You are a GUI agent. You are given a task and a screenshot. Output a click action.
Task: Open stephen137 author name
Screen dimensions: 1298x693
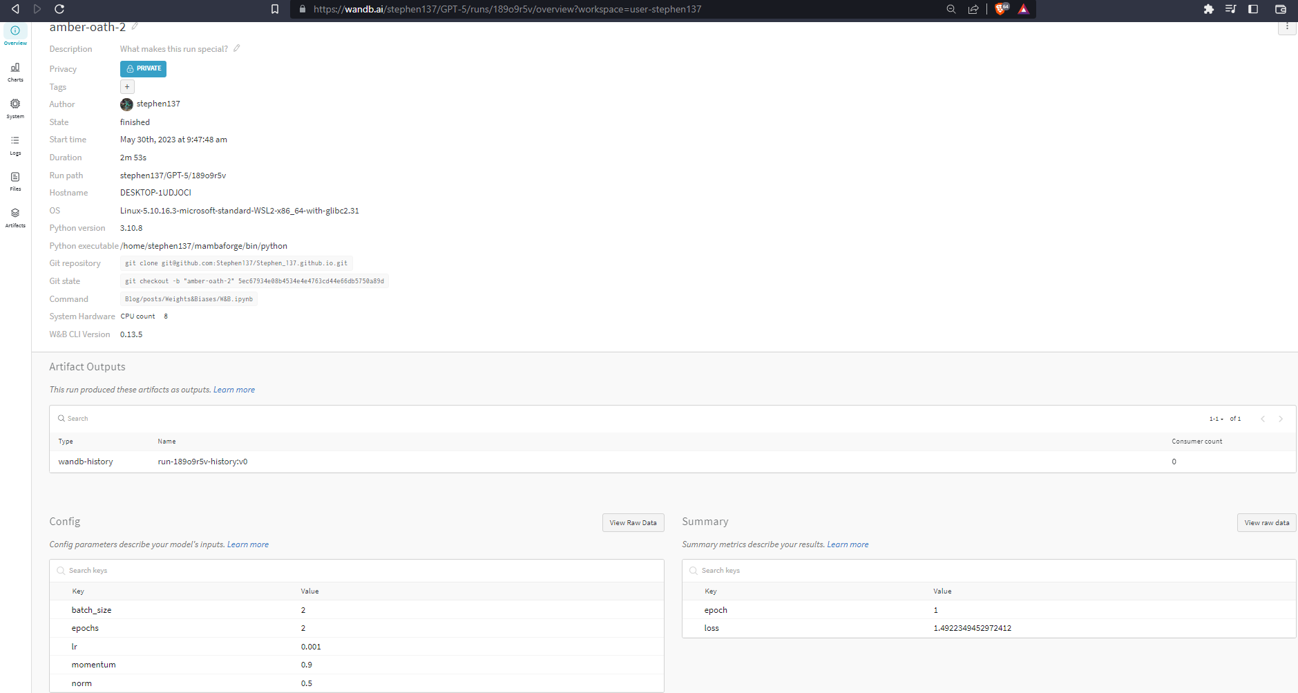click(158, 104)
